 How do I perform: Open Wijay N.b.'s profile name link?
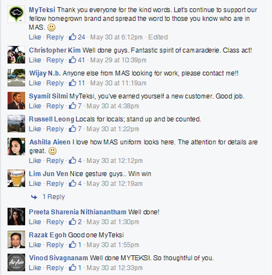45,74
